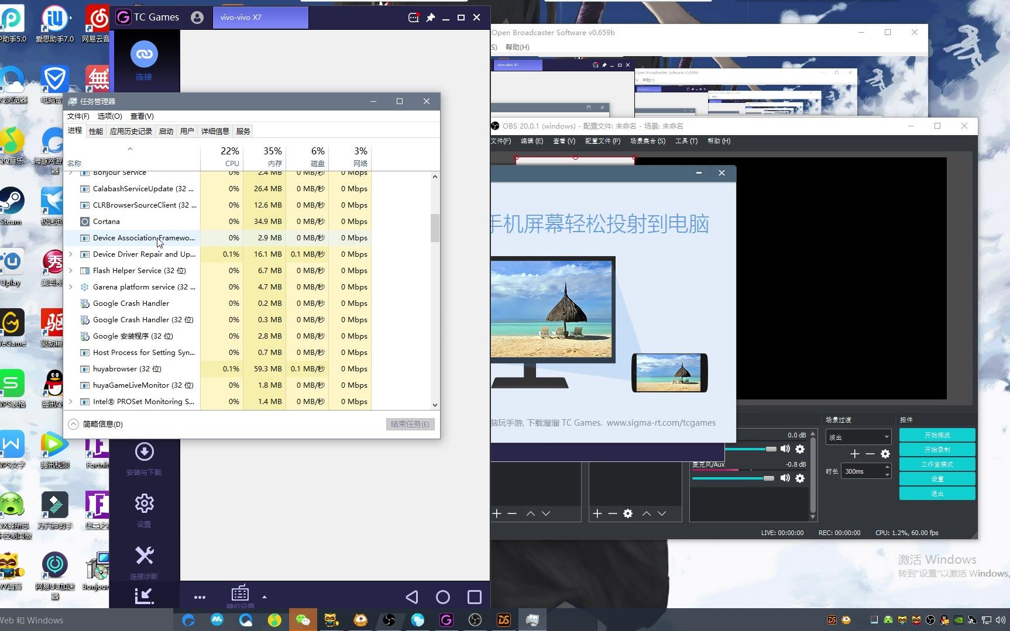This screenshot has height=631, width=1010.
Task: Switch to the 启动 tab in Task Manager
Action: click(x=166, y=132)
